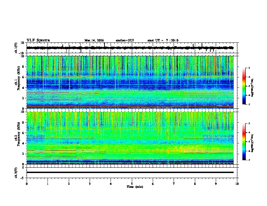Click time axis tick label "3"
Screen dimensions: 267x206
(x=90, y=184)
